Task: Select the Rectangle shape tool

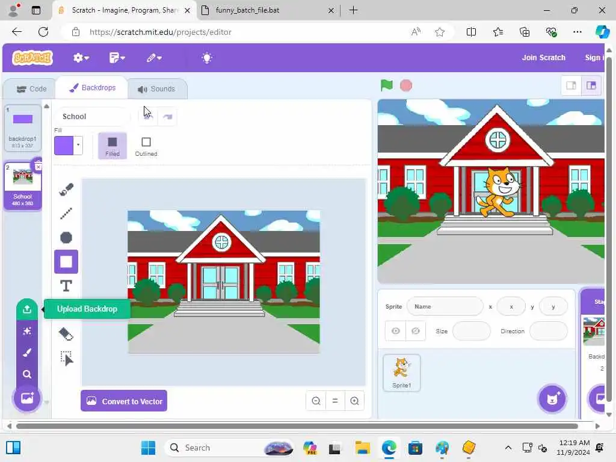Action: click(x=66, y=262)
